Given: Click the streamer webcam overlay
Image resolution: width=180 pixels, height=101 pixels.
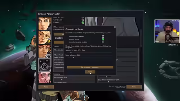Looking at the screenshot, I should (167, 31).
